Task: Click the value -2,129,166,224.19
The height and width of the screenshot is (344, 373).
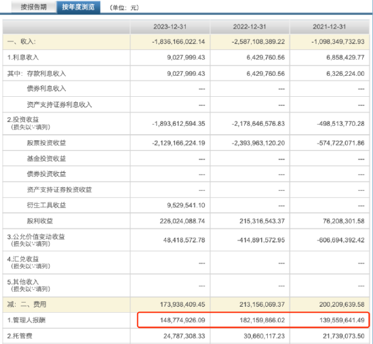Action: (x=178, y=143)
